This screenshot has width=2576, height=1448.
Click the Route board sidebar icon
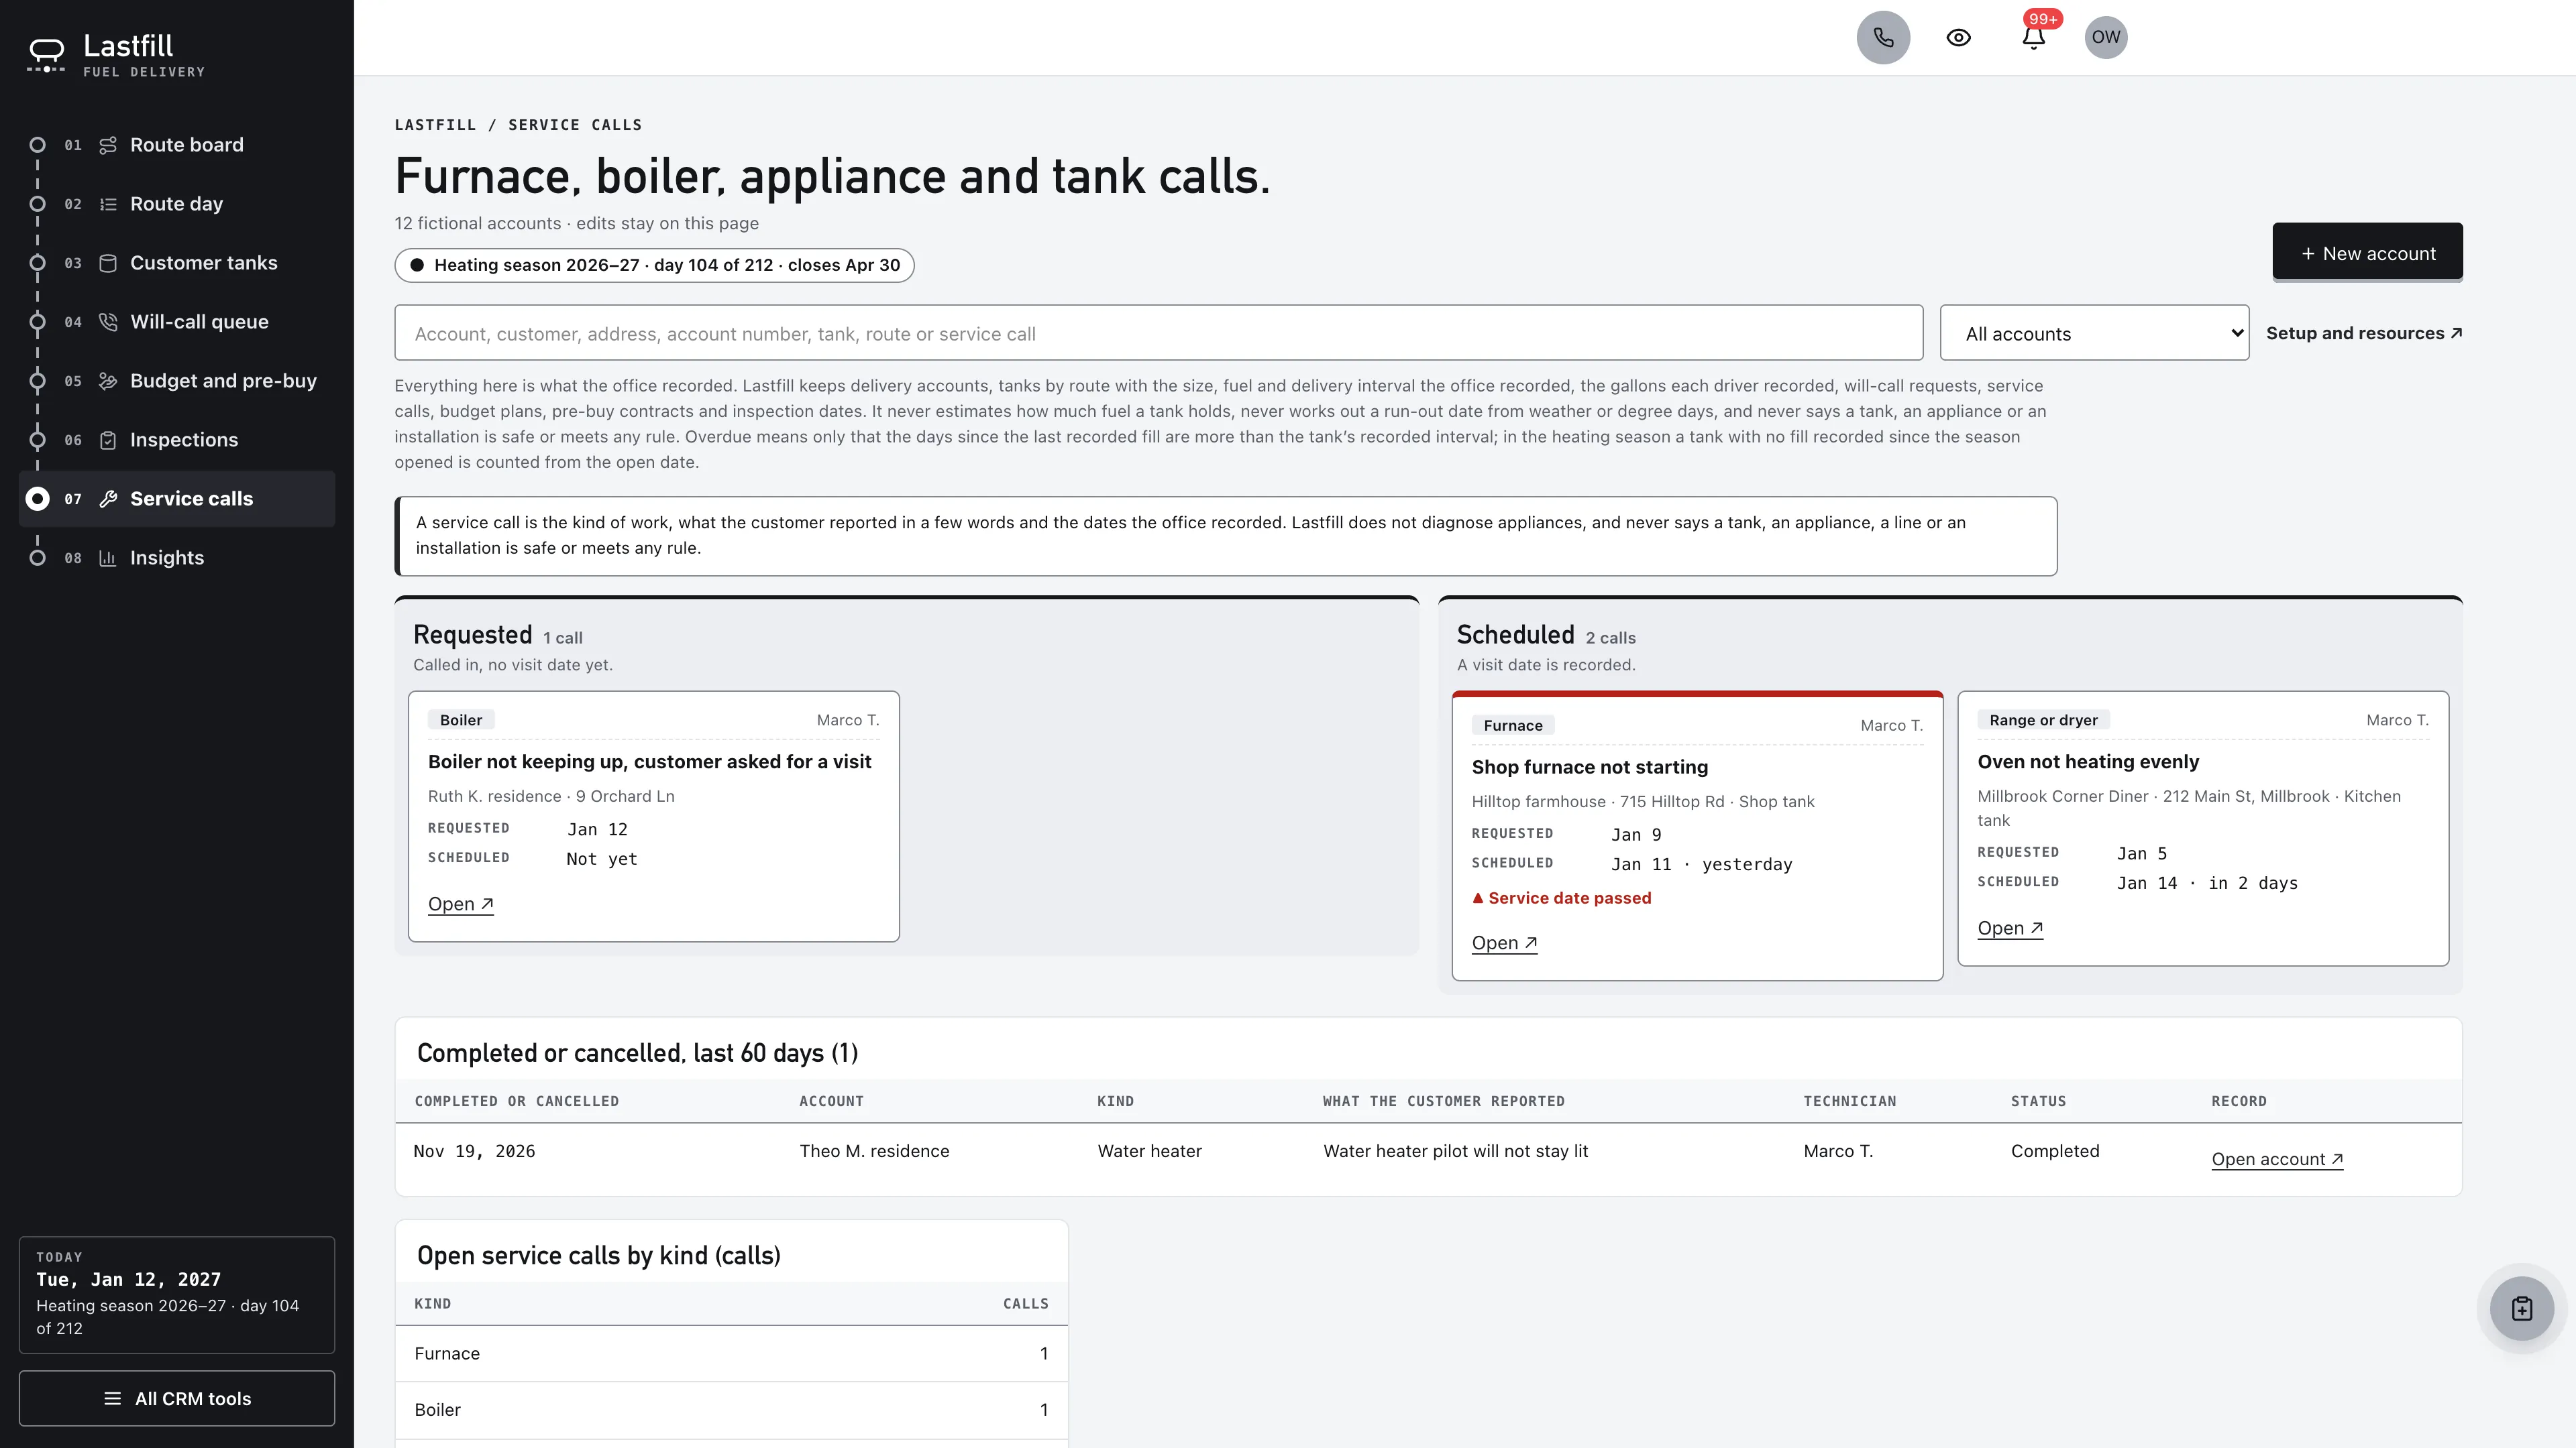coord(108,145)
